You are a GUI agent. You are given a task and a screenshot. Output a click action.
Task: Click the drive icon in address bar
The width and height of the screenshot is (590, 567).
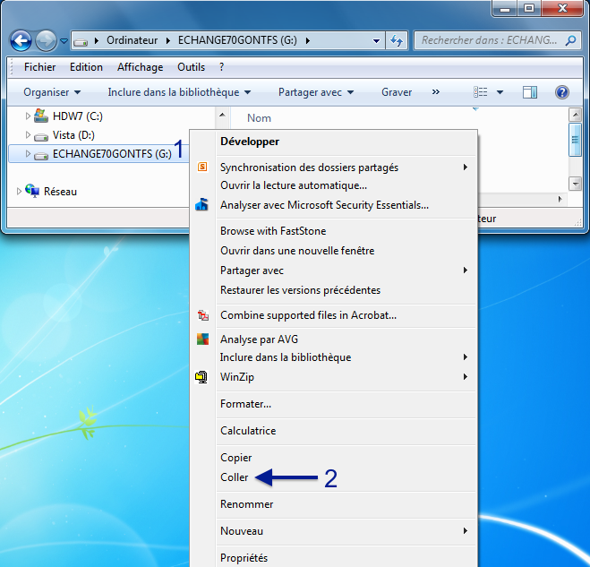[x=81, y=41]
